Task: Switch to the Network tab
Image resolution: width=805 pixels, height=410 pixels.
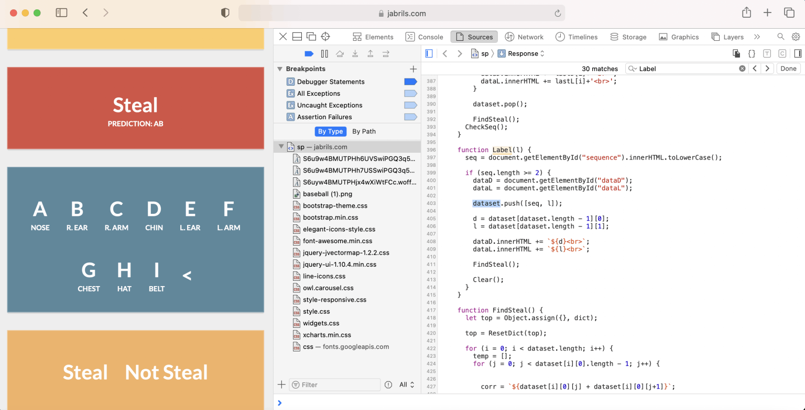Action: coord(524,37)
